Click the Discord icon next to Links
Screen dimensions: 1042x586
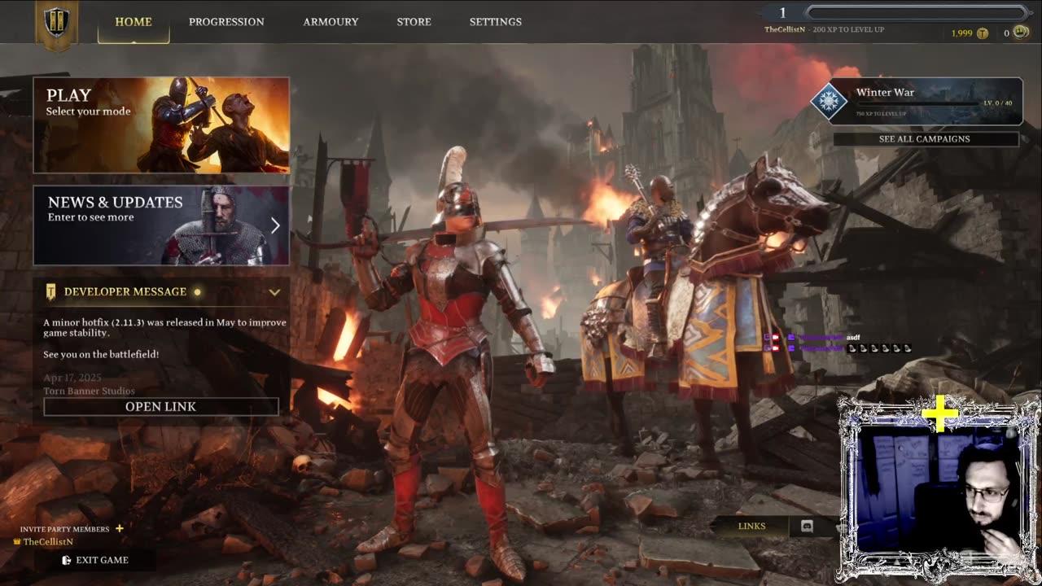pyautogui.click(x=807, y=526)
